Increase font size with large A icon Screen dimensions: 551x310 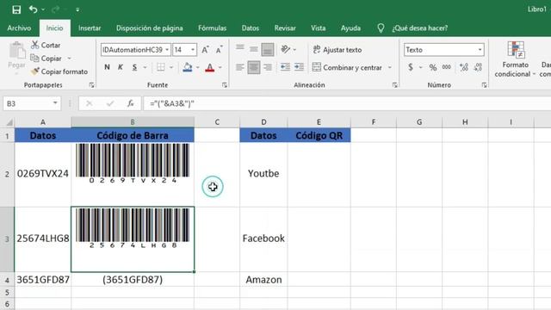(x=205, y=50)
